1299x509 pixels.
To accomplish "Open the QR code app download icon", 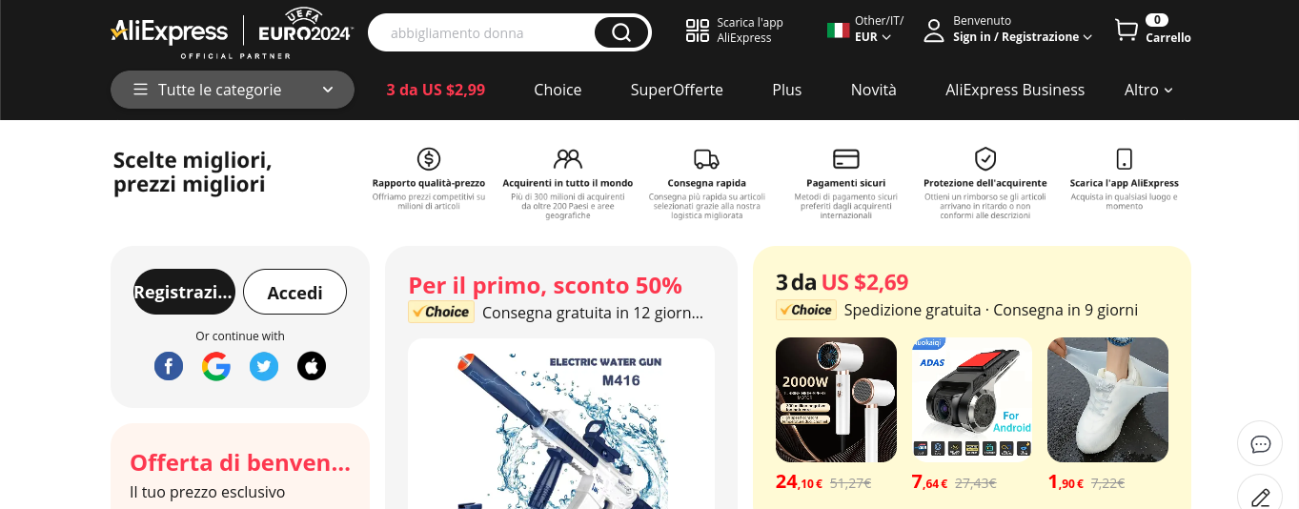I will click(x=698, y=31).
